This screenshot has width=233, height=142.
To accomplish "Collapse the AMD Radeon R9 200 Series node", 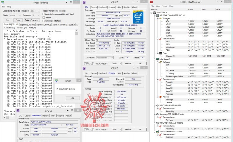I will [154, 132].
